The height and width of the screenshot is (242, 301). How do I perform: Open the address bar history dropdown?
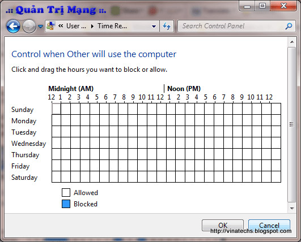pyautogui.click(x=154, y=26)
